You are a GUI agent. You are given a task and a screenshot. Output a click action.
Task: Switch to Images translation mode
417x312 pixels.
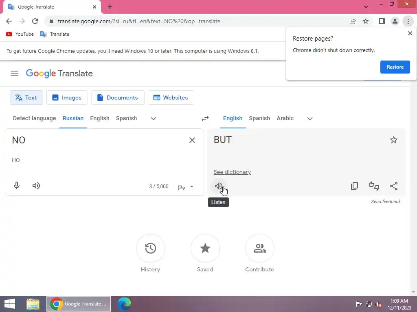67,97
